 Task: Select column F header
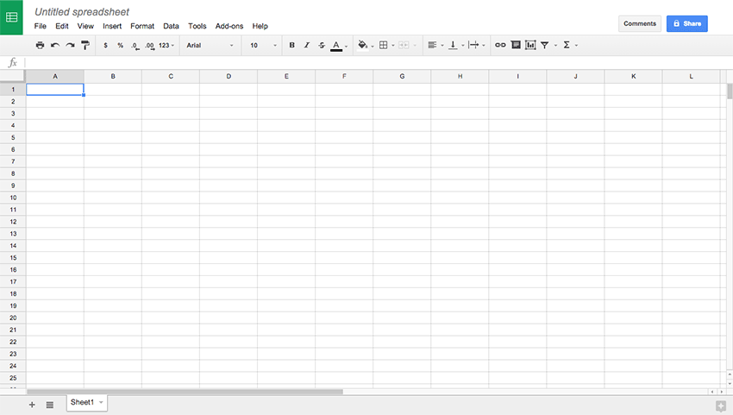tap(344, 76)
